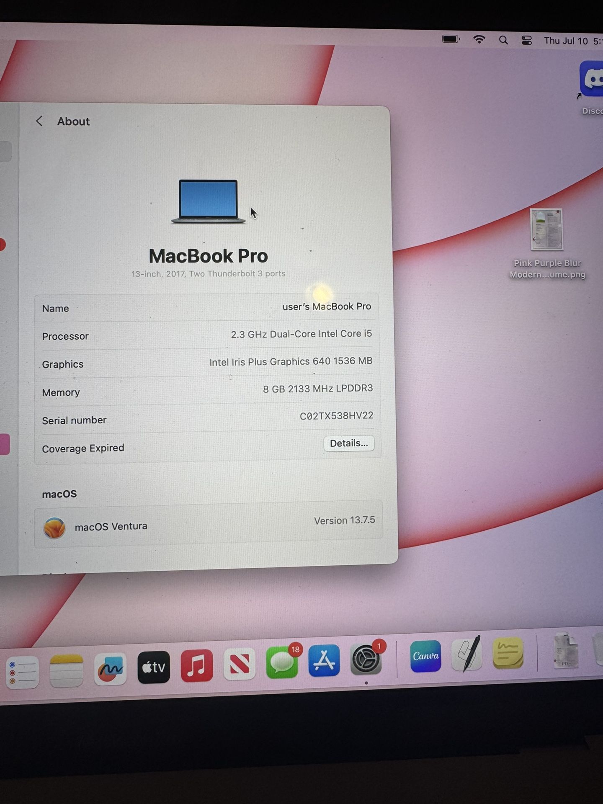Open the Wi-Fi menu bar icon

(x=479, y=40)
